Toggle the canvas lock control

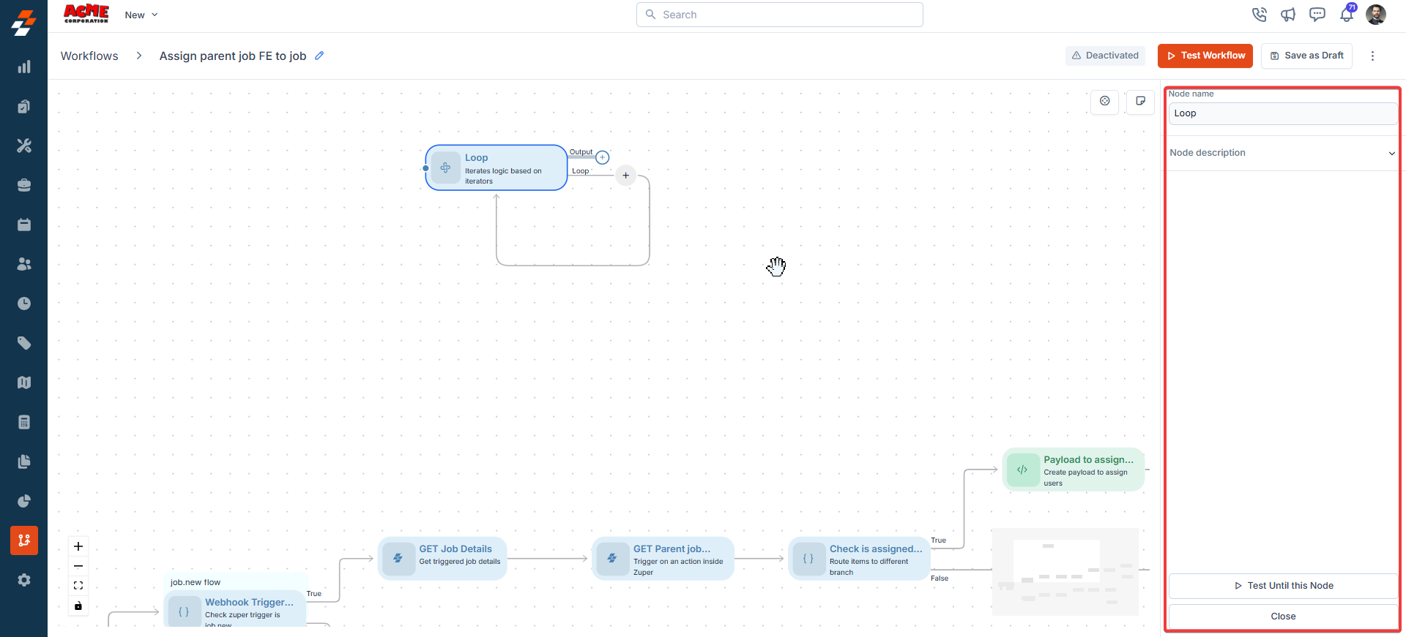coord(78,606)
